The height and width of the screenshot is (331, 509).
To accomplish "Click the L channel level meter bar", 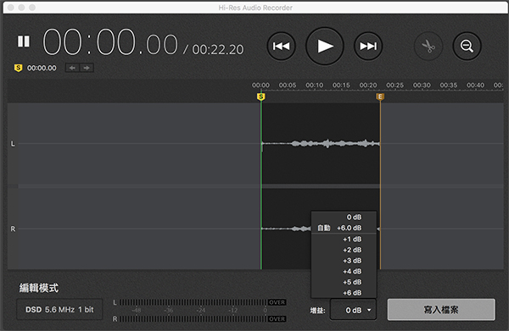I will 193,302.
